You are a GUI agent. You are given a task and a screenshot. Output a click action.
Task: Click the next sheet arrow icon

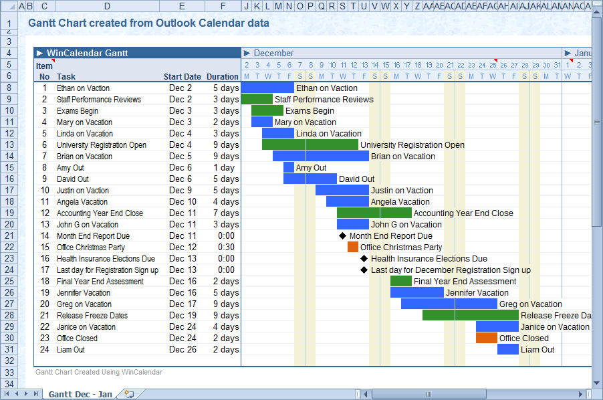(25, 395)
